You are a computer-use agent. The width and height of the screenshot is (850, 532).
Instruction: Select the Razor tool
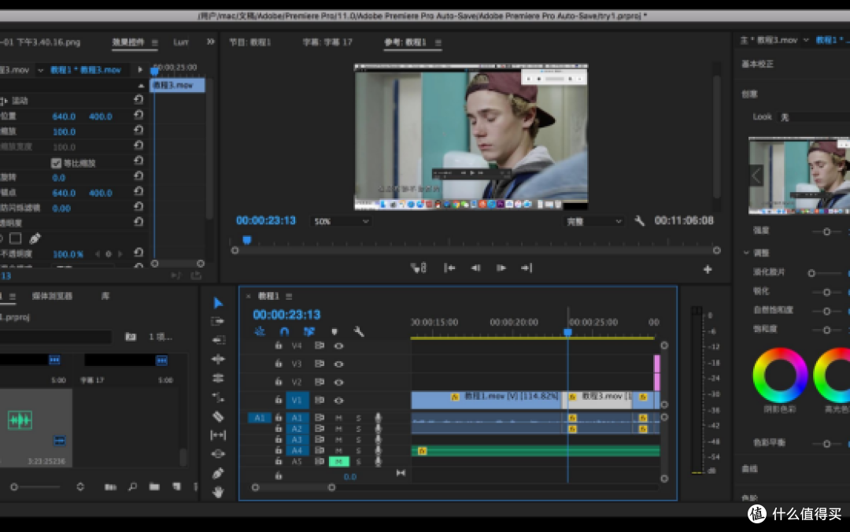point(218,416)
